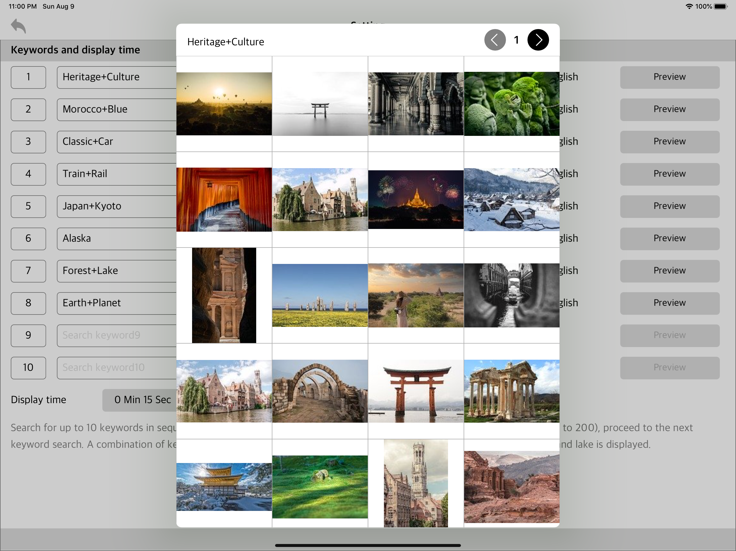This screenshot has width=736, height=551.
Task: Tap the battery indicator in status bar
Action: pos(721,6)
